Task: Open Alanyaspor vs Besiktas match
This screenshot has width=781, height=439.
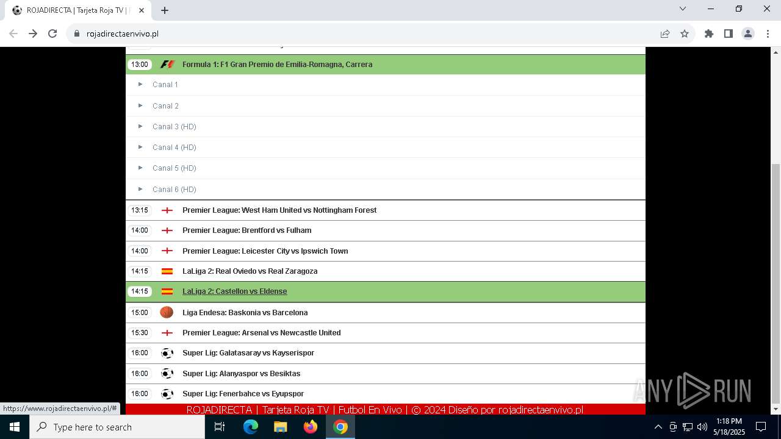Action: coord(242,373)
